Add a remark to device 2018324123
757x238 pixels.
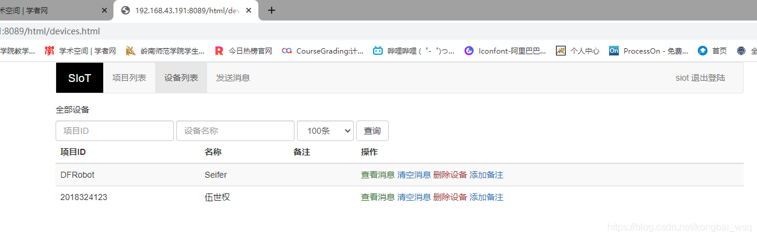pyautogui.click(x=487, y=197)
